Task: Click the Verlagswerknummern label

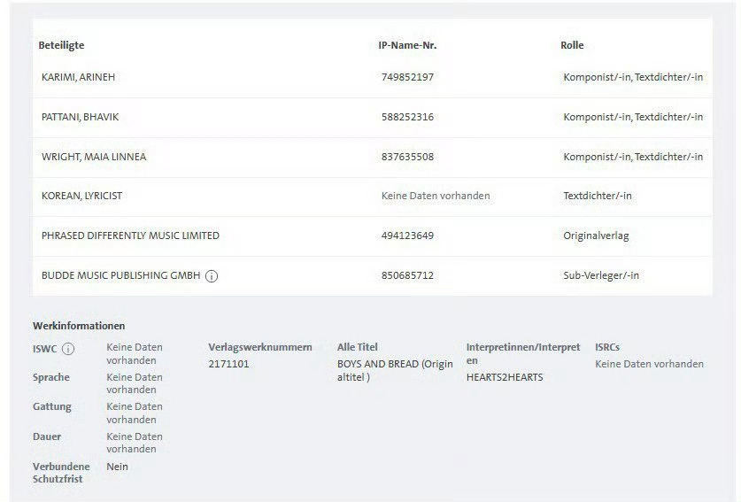Action: pyautogui.click(x=260, y=347)
